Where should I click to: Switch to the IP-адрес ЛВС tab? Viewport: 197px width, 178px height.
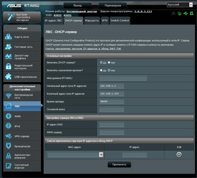[53, 21]
